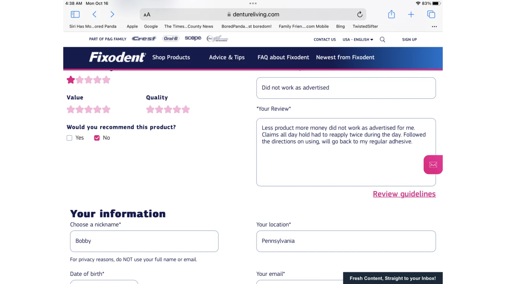Go back to the previous page
Viewport: 506px width, 284px height.
click(94, 14)
